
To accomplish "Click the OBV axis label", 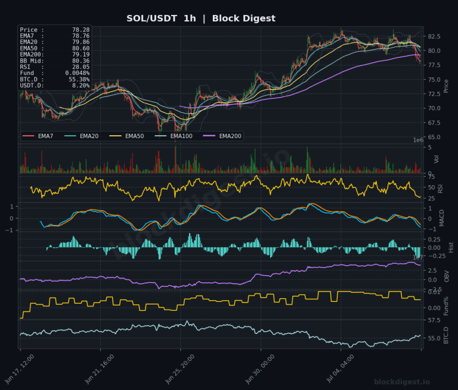I will tap(446, 276).
